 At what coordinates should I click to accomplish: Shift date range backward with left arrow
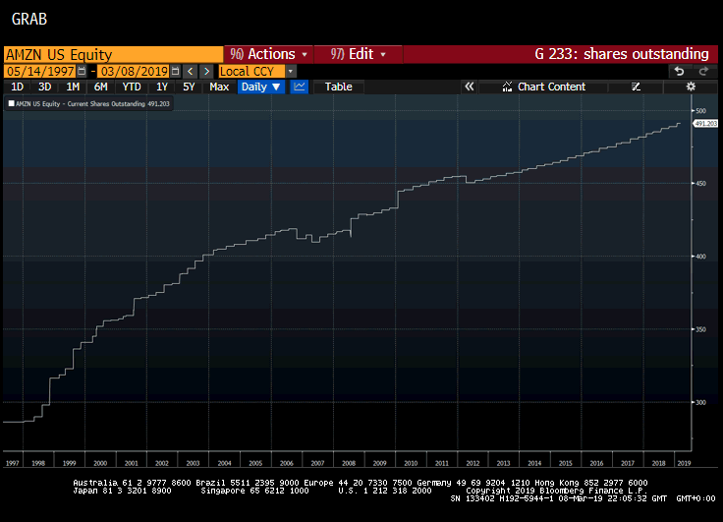190,72
